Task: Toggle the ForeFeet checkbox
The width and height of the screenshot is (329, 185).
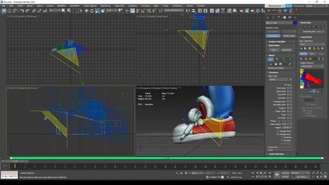Action: pyautogui.click(x=282, y=137)
